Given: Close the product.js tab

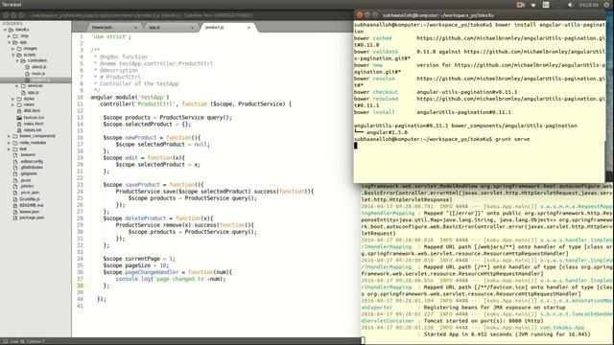Looking at the screenshot, I should pos(248,28).
